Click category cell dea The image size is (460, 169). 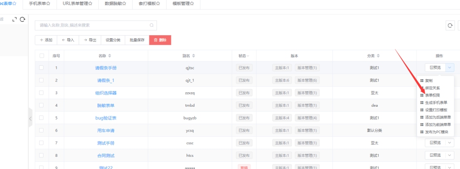pyautogui.click(x=375, y=105)
